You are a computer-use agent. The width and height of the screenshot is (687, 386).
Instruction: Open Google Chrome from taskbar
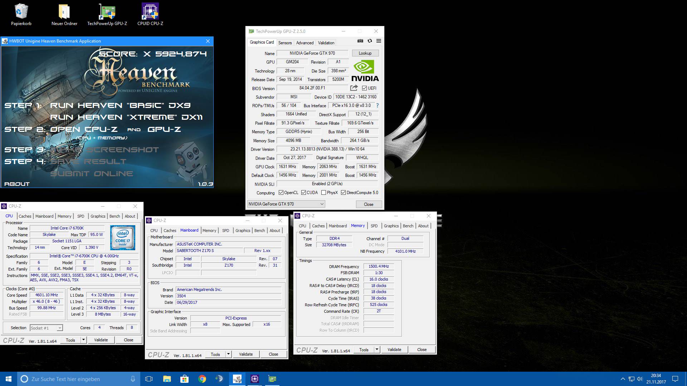(x=202, y=379)
